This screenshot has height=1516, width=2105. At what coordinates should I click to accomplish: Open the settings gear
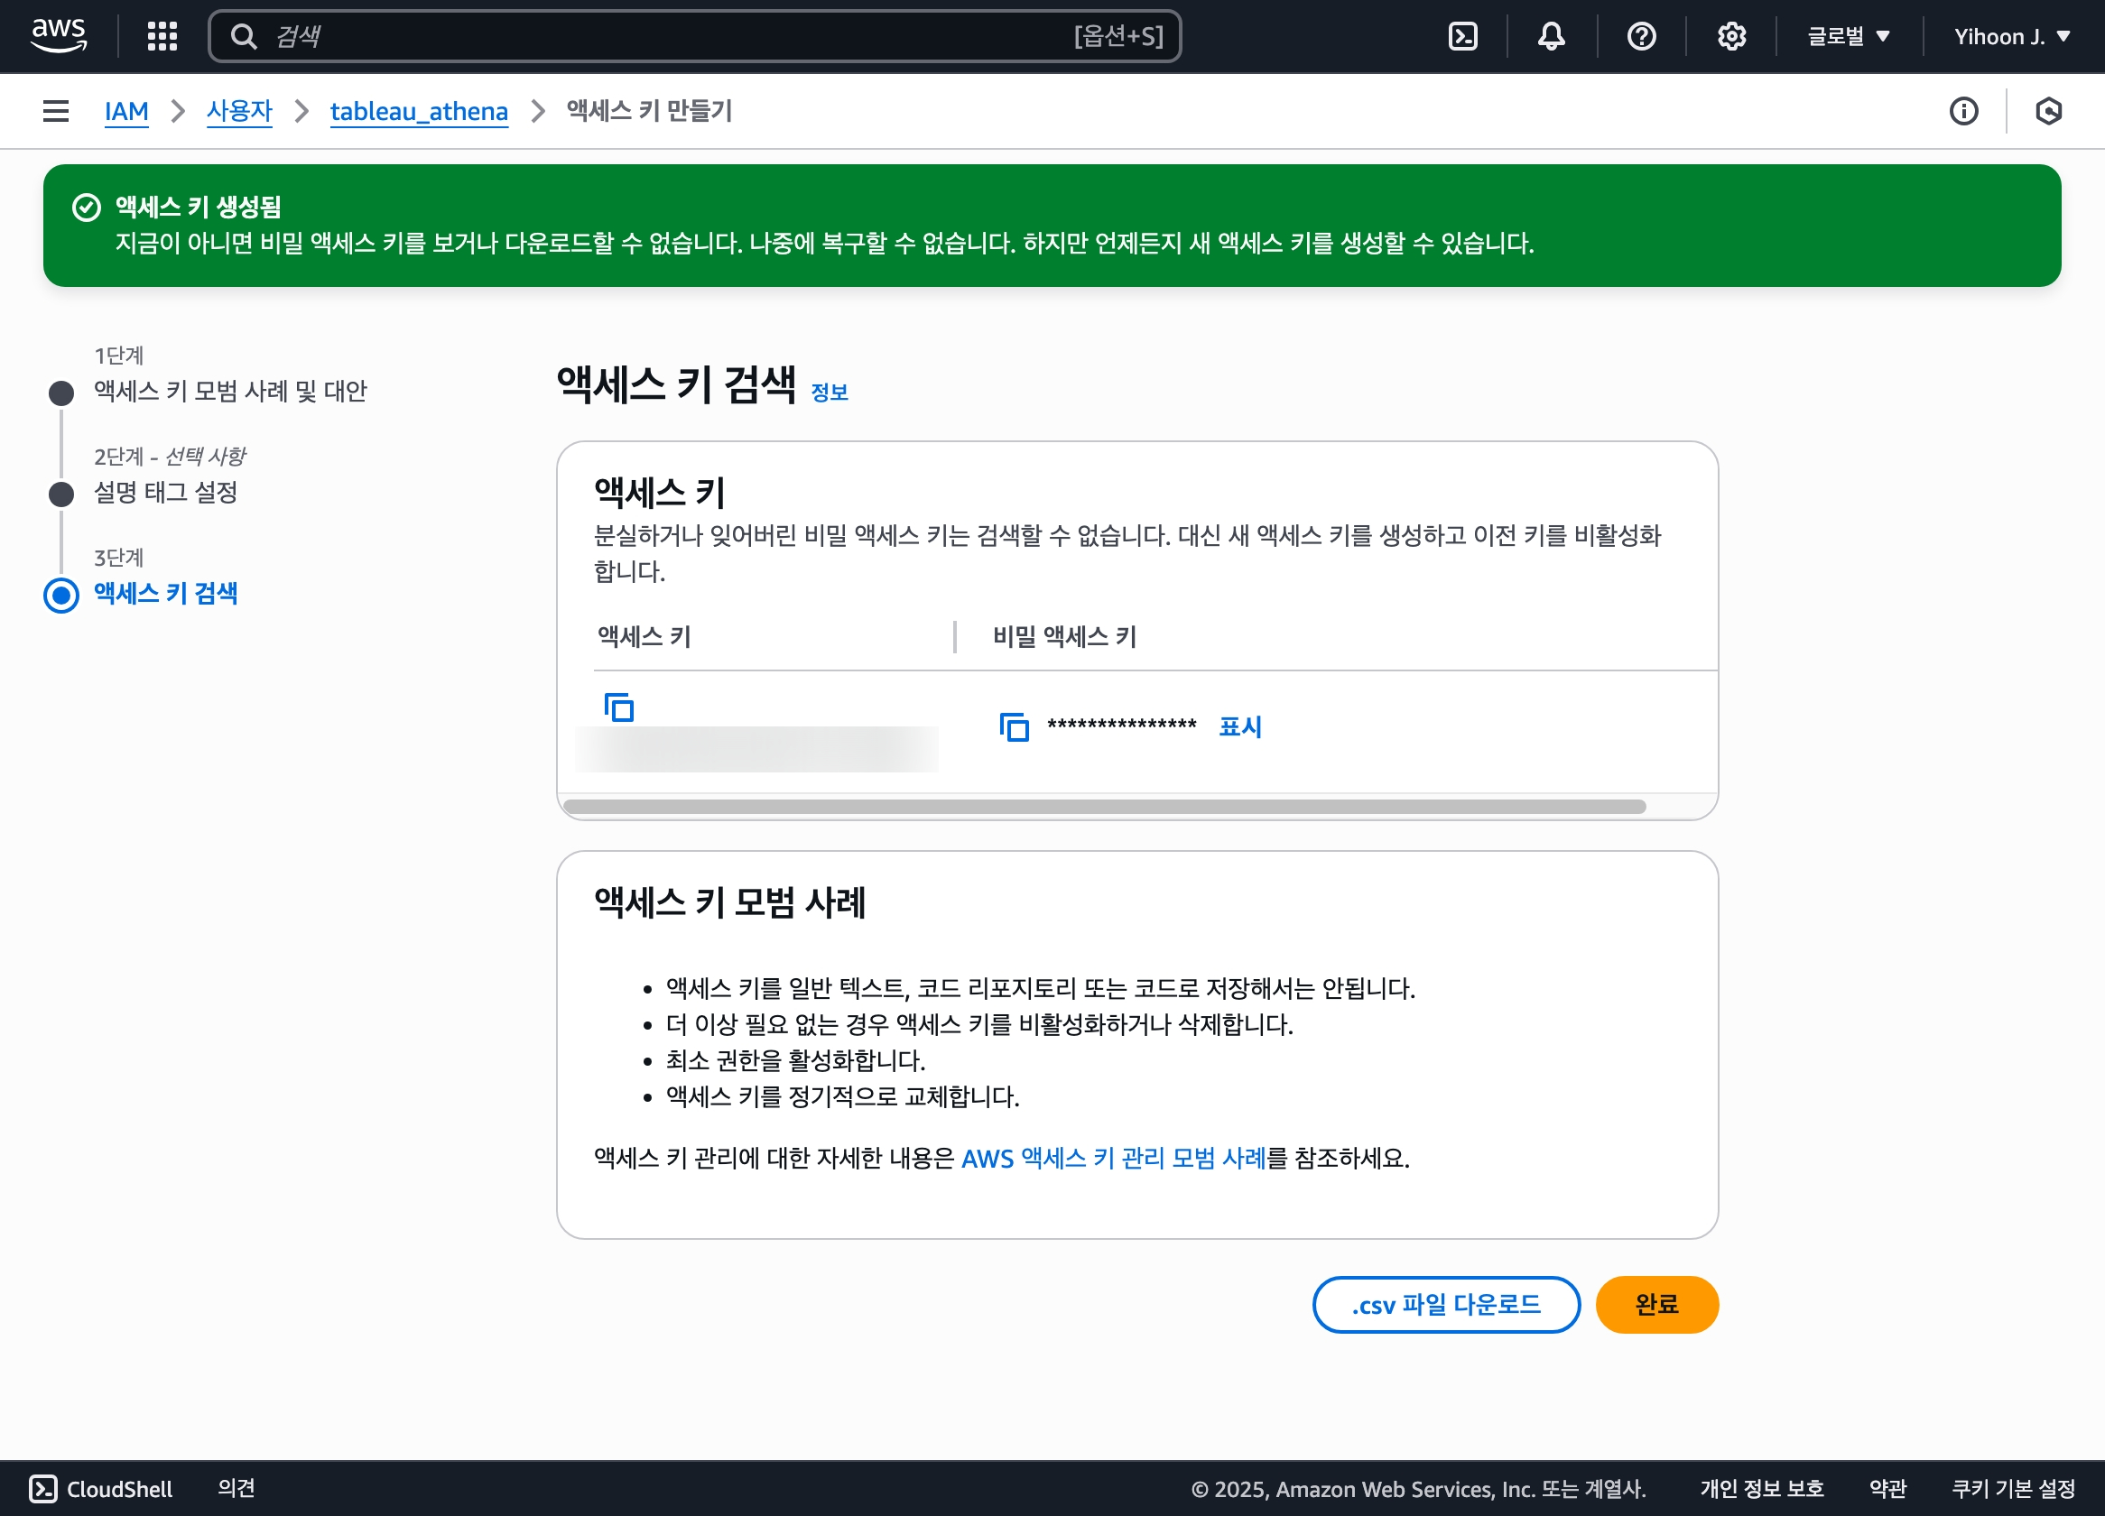click(1731, 36)
